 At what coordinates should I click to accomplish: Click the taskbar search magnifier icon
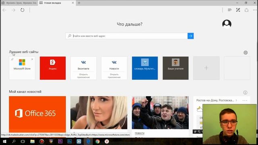14,141
